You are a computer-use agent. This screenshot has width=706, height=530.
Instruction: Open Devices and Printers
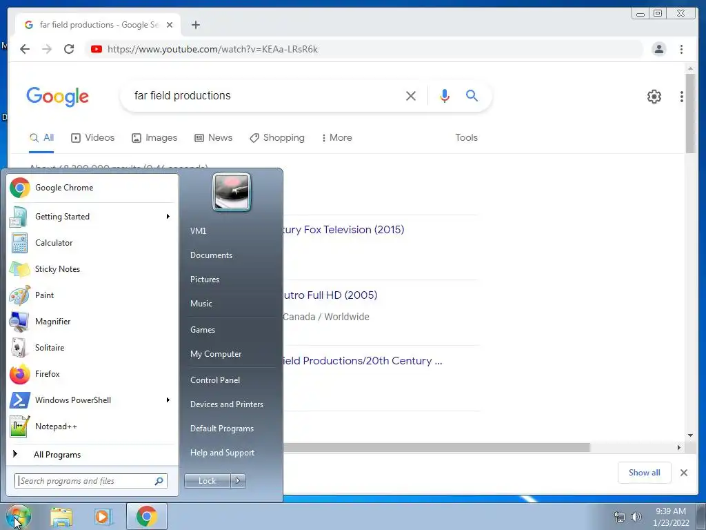coord(226,404)
